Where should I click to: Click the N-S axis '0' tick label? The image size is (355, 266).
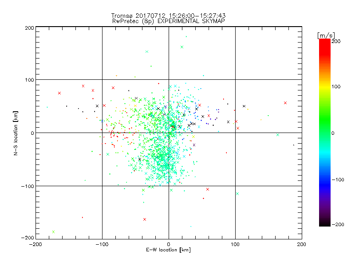point(32,133)
